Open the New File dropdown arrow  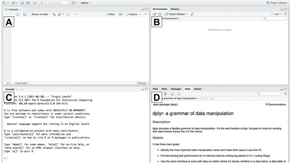[x=8, y=3]
